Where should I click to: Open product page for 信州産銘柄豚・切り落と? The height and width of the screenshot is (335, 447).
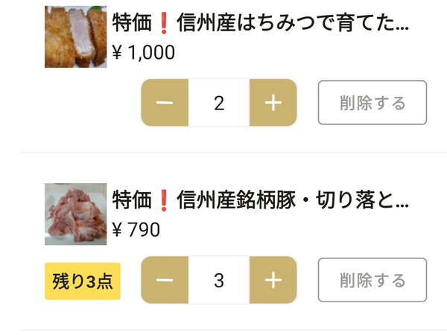point(260,200)
